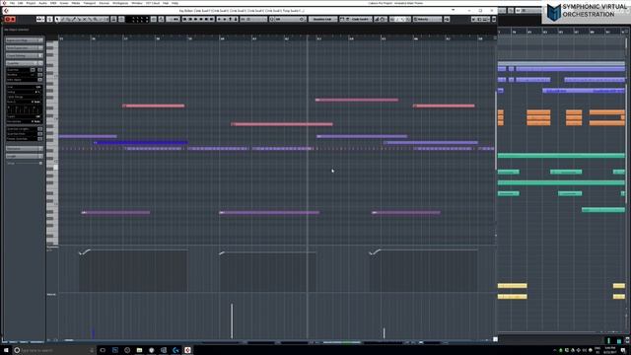Expand the Length inspector section

[x=24, y=156]
